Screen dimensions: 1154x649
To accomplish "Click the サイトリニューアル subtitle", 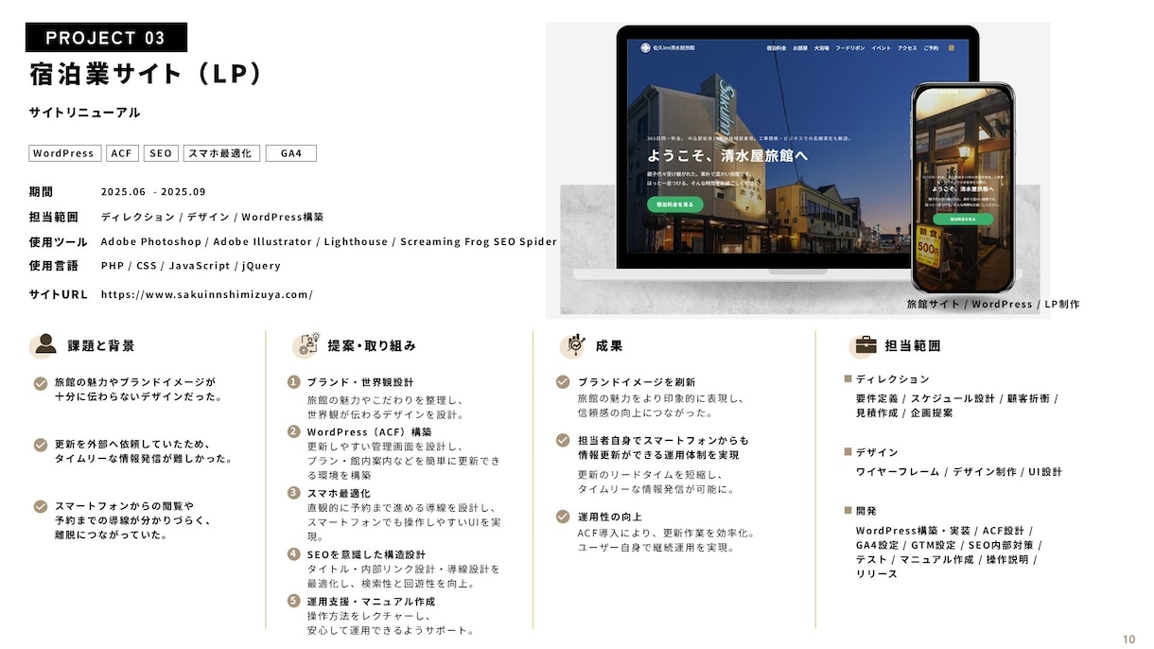I will [x=84, y=113].
